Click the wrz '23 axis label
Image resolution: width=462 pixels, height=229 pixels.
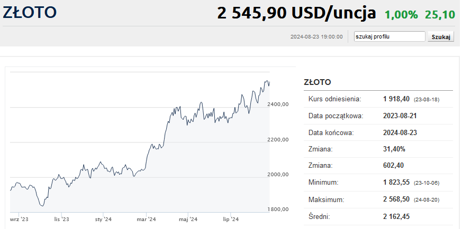click(x=19, y=220)
